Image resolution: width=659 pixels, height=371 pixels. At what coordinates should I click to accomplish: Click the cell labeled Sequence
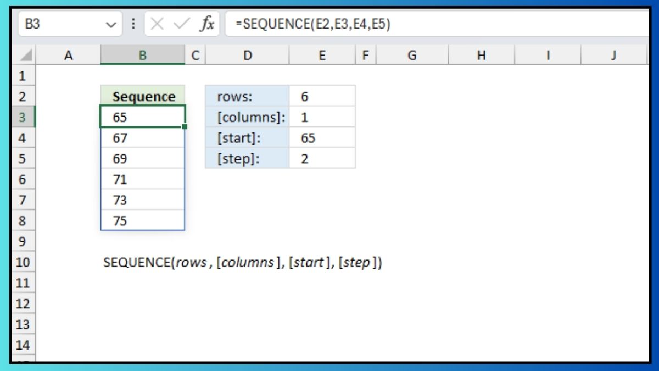click(142, 96)
